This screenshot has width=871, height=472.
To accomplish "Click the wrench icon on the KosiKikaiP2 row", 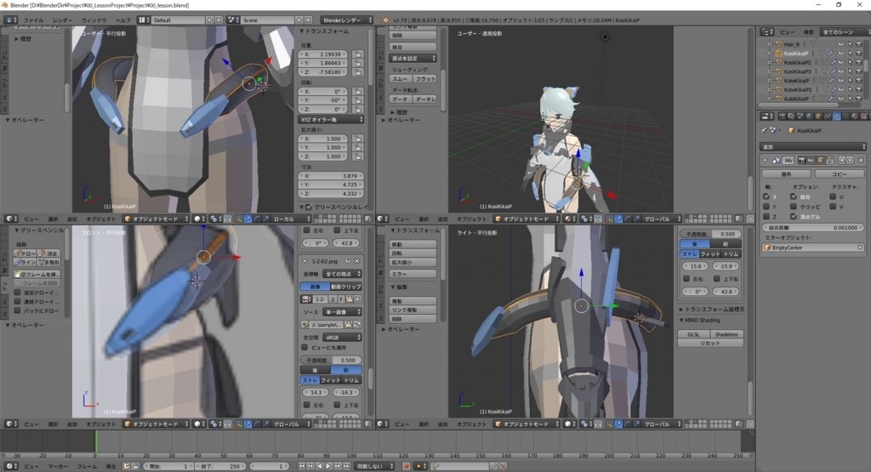I will tap(834, 62).
